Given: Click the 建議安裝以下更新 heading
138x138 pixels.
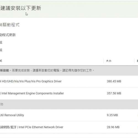Looking at the screenshot, I should coord(21,8).
